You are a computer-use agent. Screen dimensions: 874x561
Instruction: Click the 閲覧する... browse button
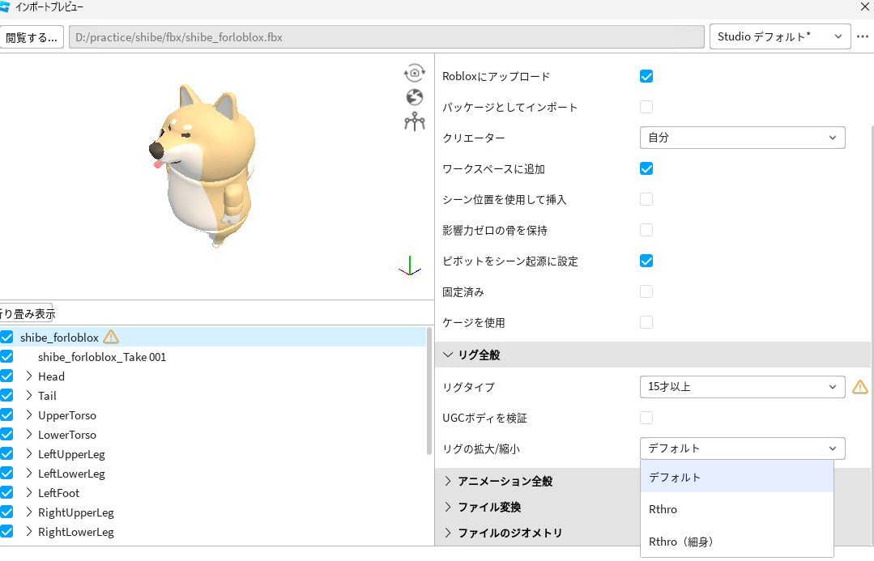click(32, 37)
